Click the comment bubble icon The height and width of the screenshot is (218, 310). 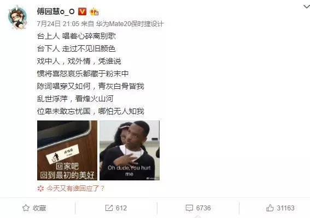pos(189,208)
